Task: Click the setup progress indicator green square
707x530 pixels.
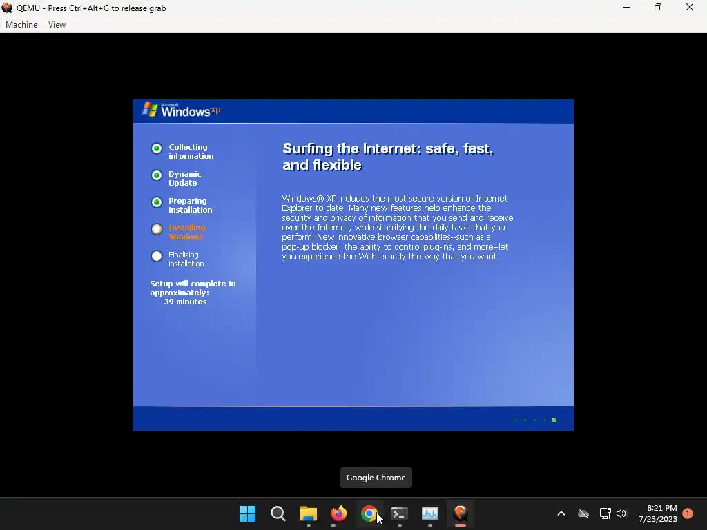Action: tap(554, 420)
